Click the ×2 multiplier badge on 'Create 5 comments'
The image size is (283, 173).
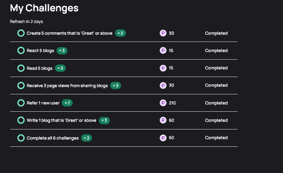[120, 33]
